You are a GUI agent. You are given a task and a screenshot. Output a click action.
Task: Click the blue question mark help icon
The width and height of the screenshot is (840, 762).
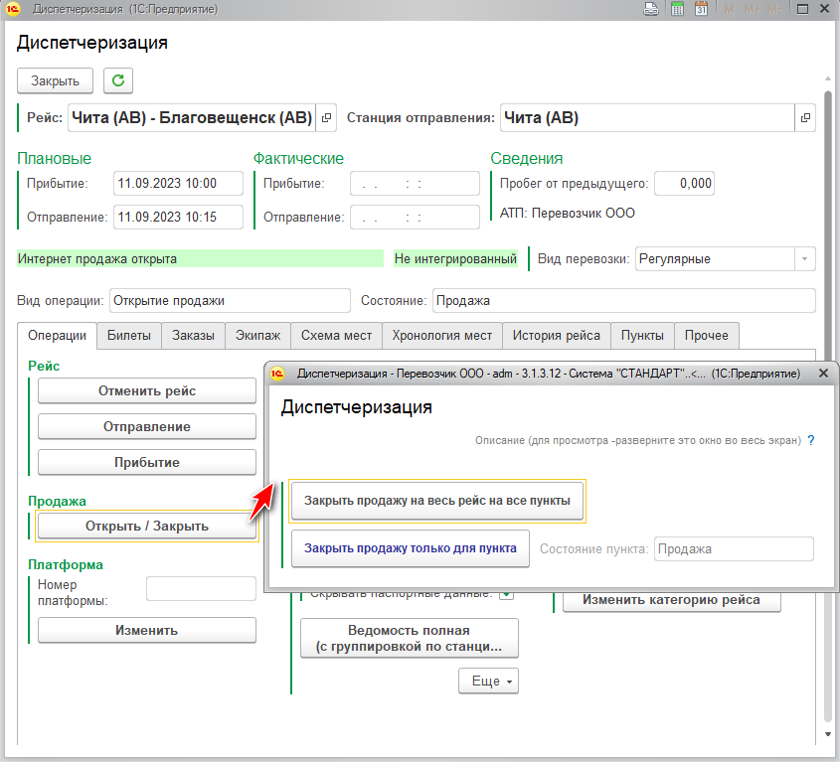coord(811,439)
